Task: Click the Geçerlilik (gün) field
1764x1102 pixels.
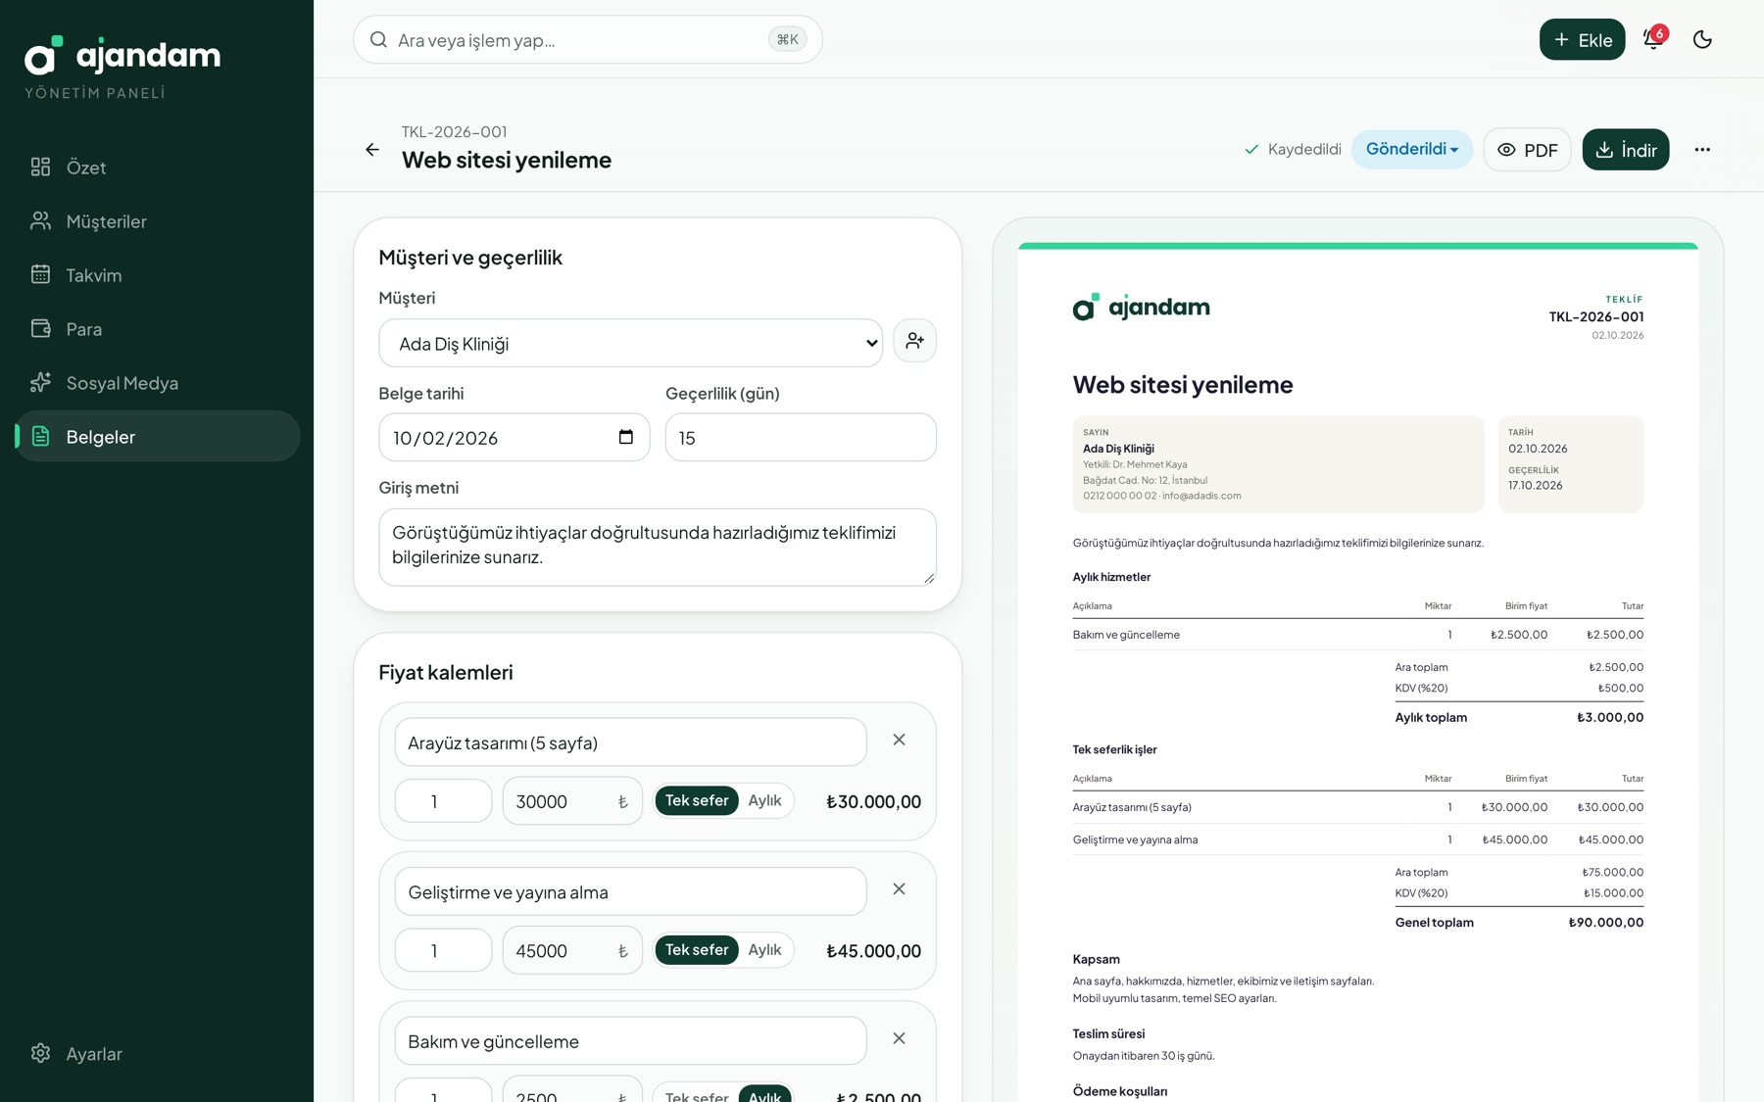Action: 801,437
